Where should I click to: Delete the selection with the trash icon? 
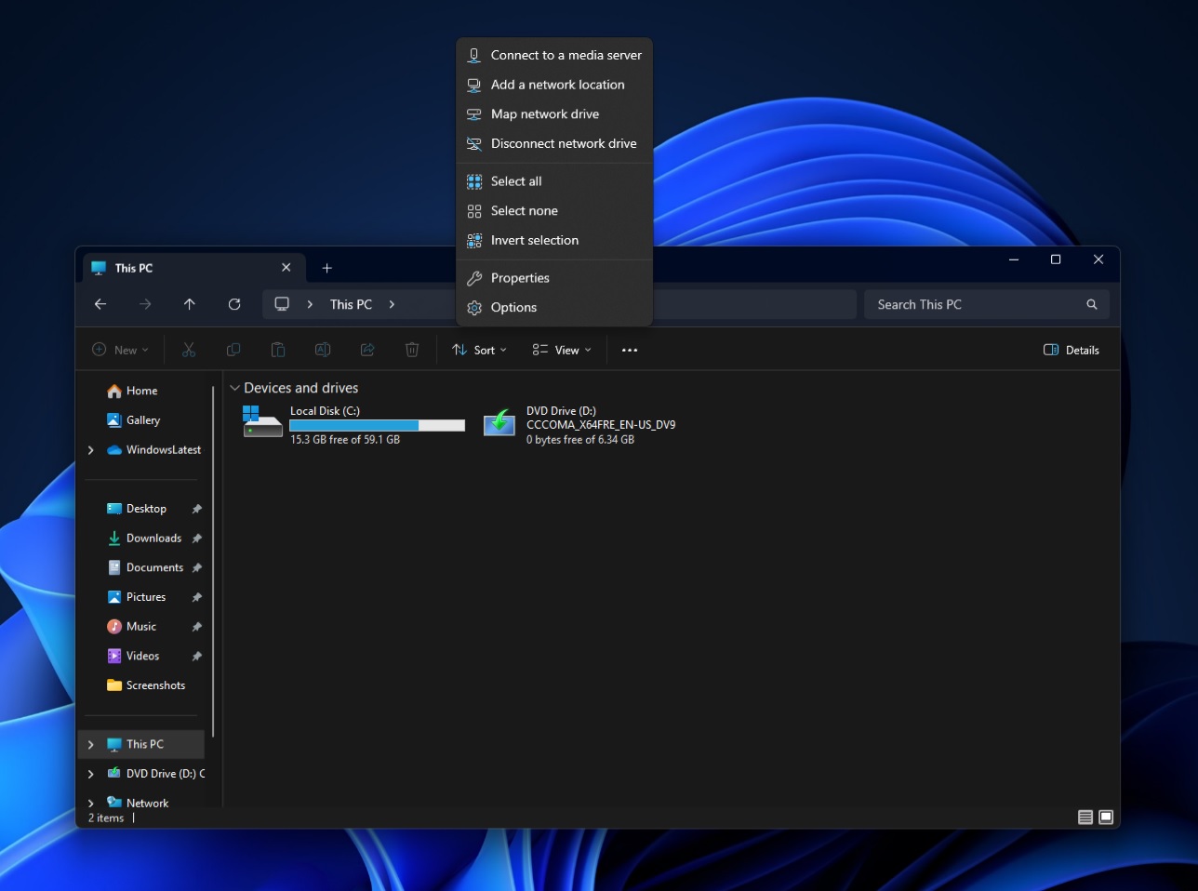pos(412,350)
